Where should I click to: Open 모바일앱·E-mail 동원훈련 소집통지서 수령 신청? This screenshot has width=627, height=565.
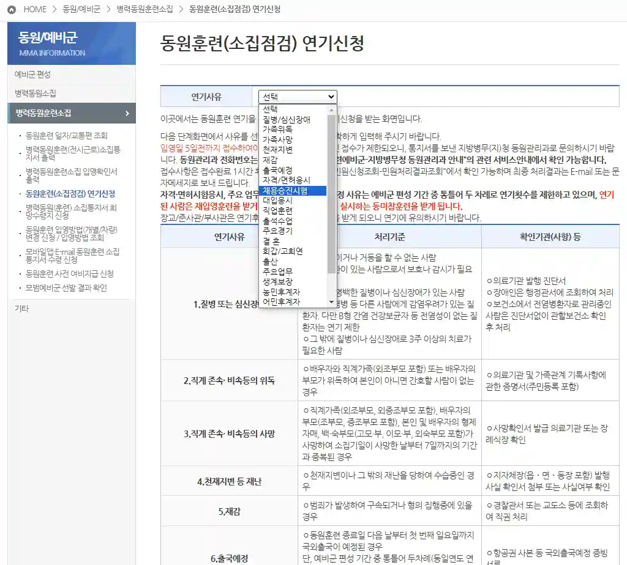(x=72, y=256)
